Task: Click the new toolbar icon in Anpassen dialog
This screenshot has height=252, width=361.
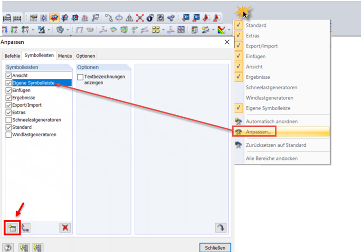Action: point(12,228)
